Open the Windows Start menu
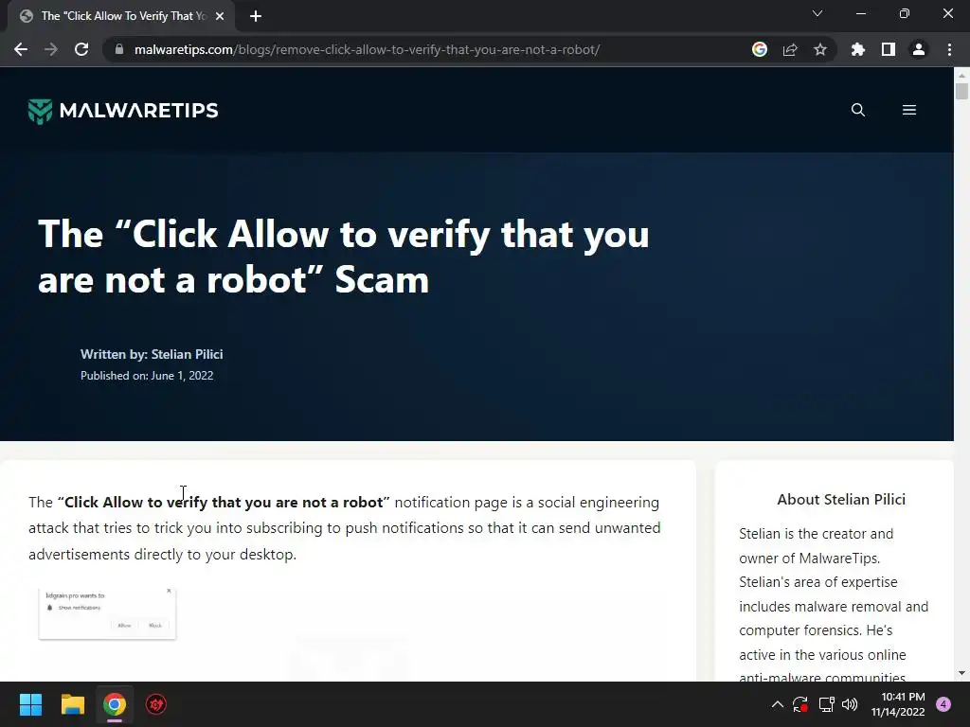This screenshot has width=970, height=727. click(x=30, y=704)
